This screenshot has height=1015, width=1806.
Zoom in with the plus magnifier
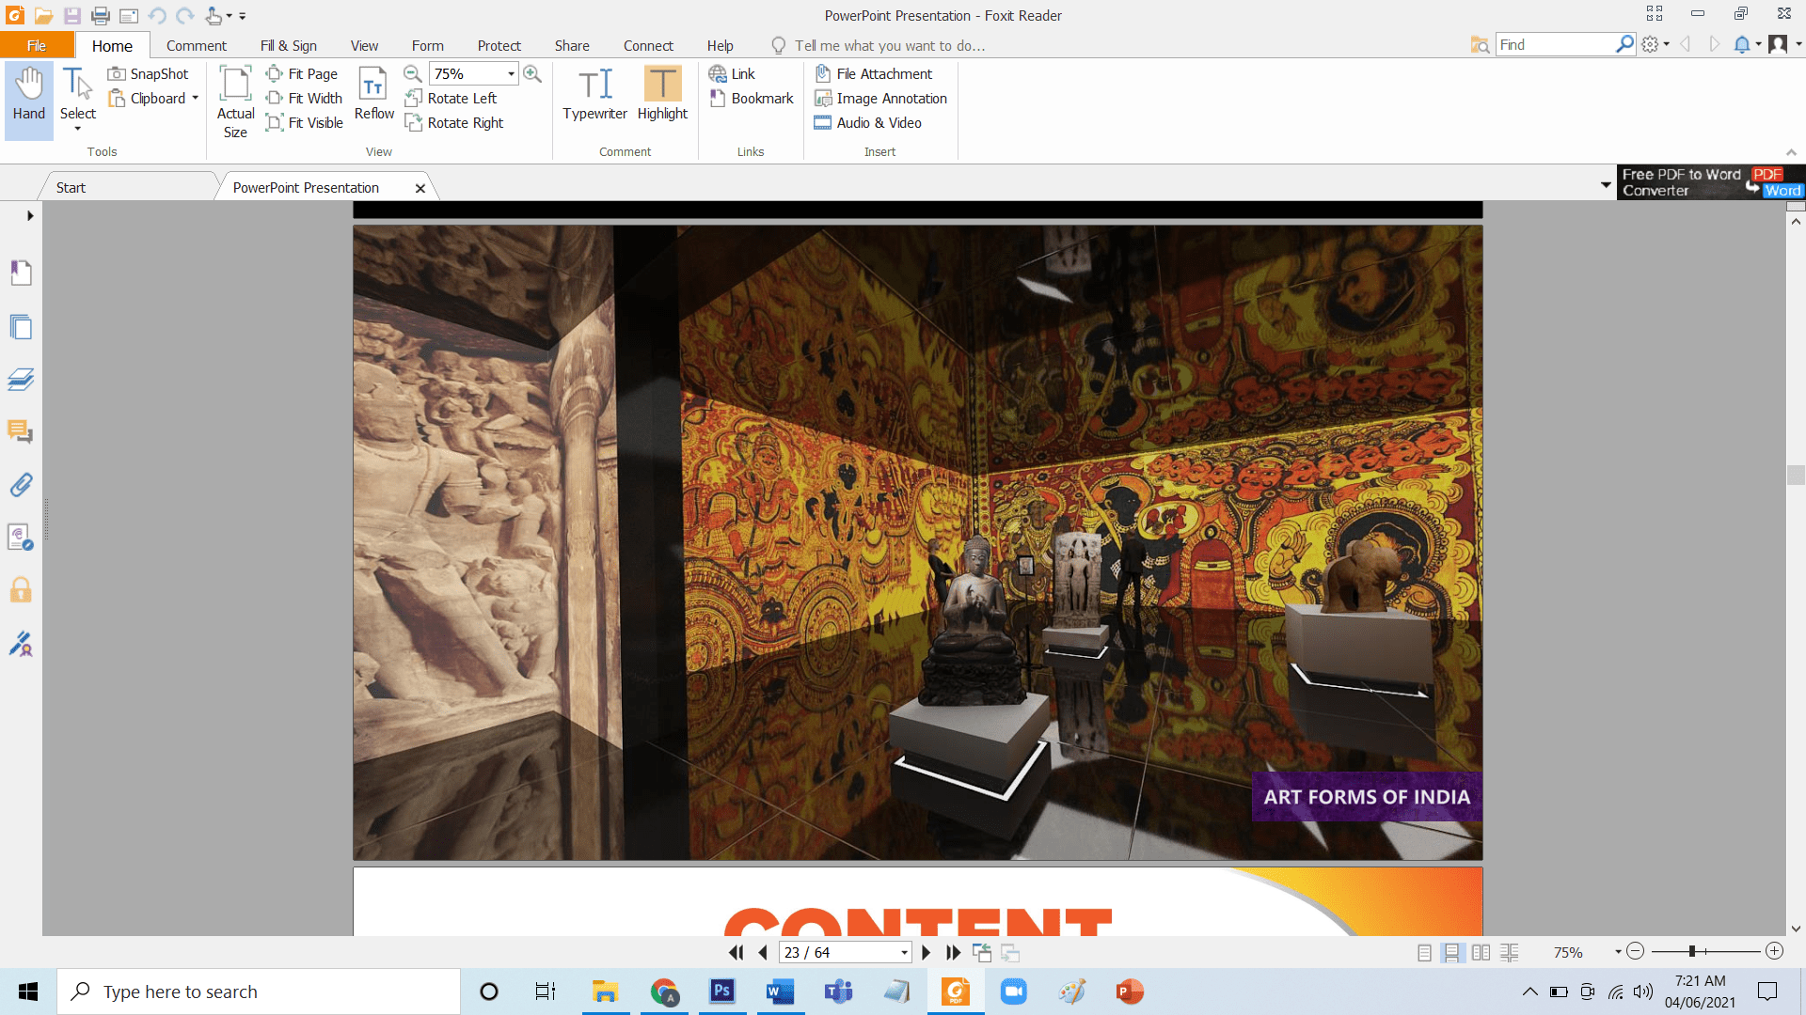click(532, 73)
